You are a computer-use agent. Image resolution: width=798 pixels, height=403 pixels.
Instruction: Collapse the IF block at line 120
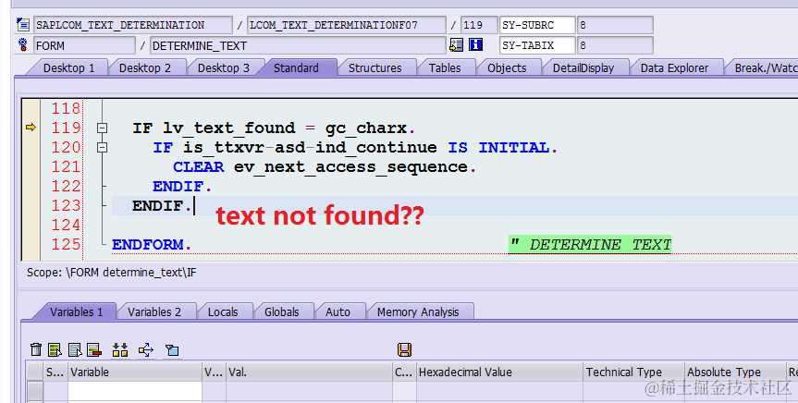click(102, 148)
